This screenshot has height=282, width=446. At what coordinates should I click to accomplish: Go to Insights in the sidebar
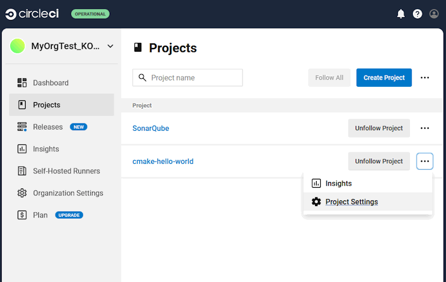click(x=46, y=149)
